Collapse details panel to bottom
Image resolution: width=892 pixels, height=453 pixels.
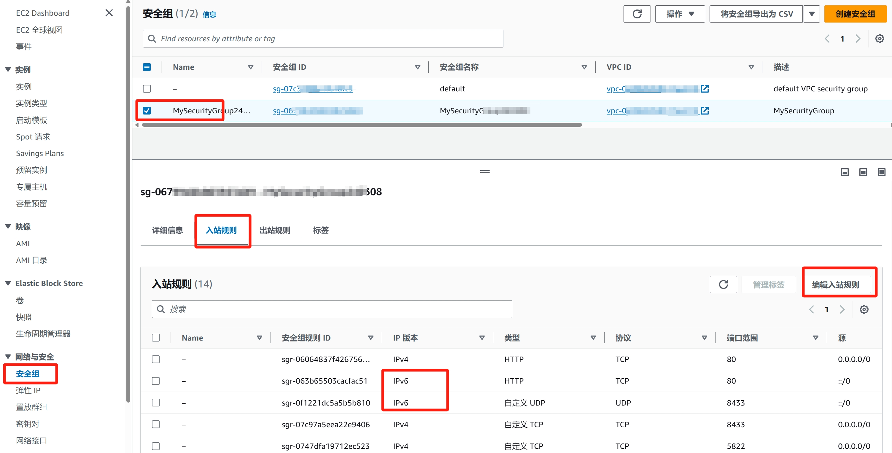click(x=845, y=172)
